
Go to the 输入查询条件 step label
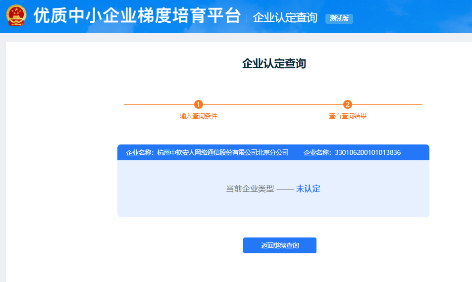pyautogui.click(x=199, y=116)
